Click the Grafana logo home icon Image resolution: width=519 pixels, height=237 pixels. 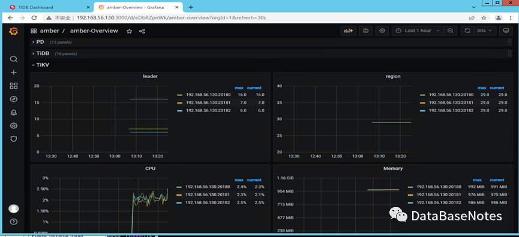(x=14, y=31)
